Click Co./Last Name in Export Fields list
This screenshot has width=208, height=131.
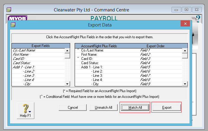tap(24, 50)
